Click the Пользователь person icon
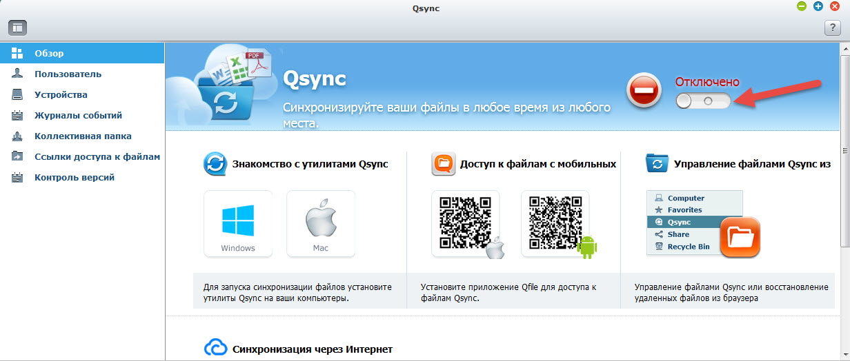This screenshot has width=850, height=361. click(17, 74)
